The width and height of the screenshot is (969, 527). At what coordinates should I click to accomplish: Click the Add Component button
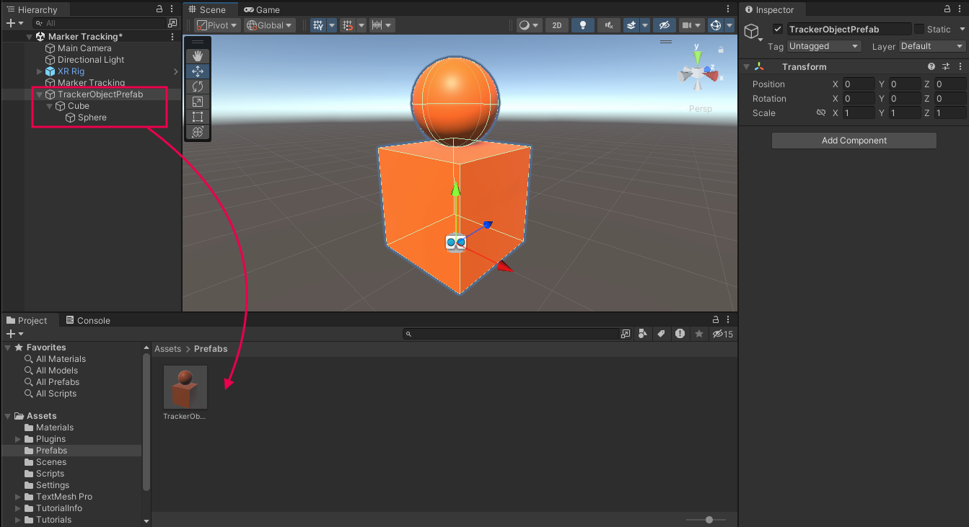(854, 141)
